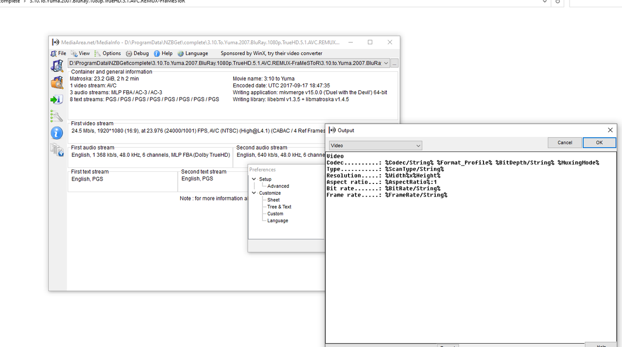Click Cancel in the Output dialog
622x347 pixels.
point(565,143)
